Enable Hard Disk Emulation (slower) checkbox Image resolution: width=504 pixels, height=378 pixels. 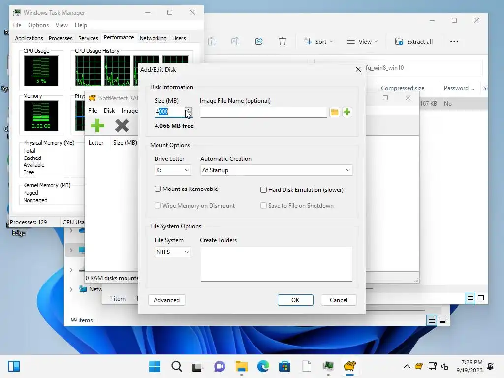click(263, 190)
